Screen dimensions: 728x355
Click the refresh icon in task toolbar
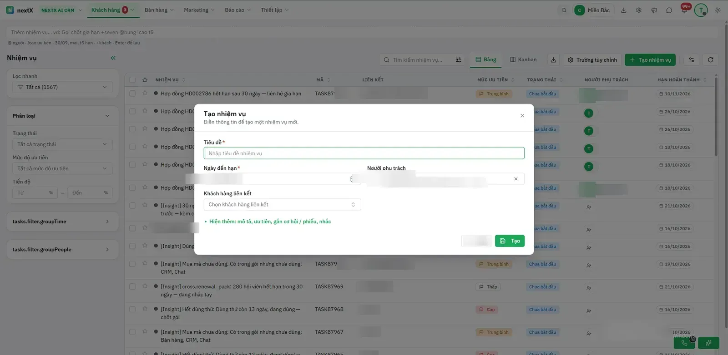710,60
